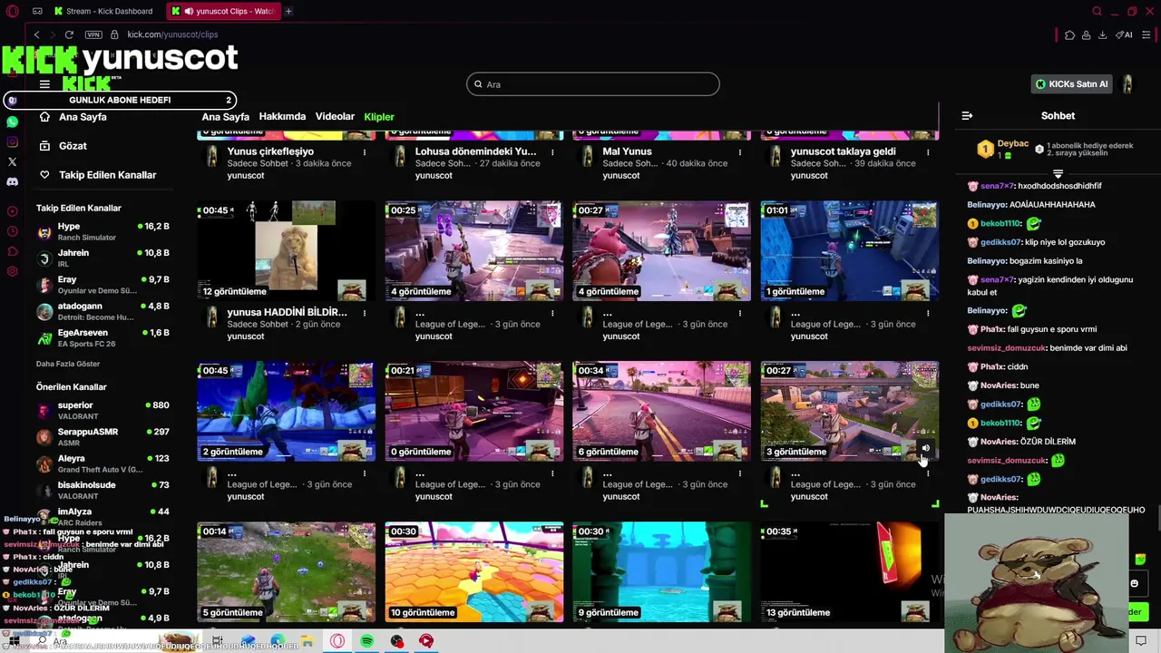Play the 00:30 clip with 10 görüntüleme

pyautogui.click(x=473, y=572)
